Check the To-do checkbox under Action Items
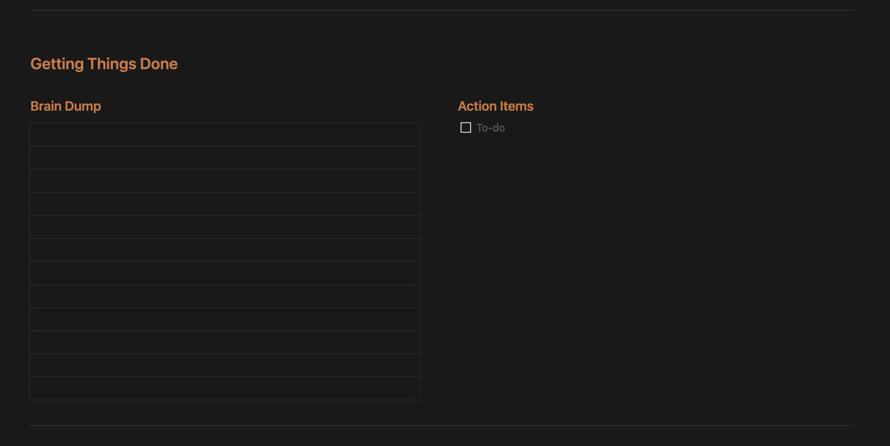890x446 pixels. [466, 128]
